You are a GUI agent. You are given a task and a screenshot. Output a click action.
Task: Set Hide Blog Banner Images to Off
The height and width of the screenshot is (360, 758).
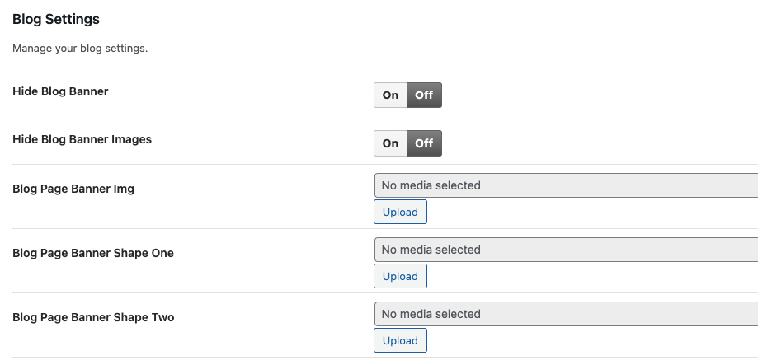click(424, 143)
